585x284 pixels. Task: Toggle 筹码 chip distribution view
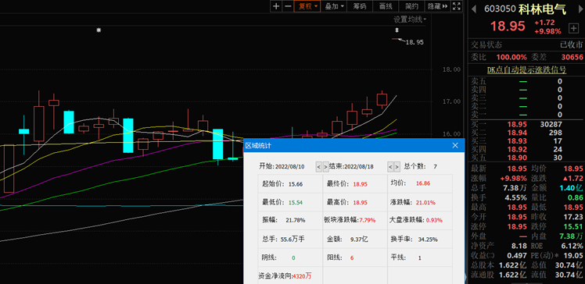[x=360, y=6]
